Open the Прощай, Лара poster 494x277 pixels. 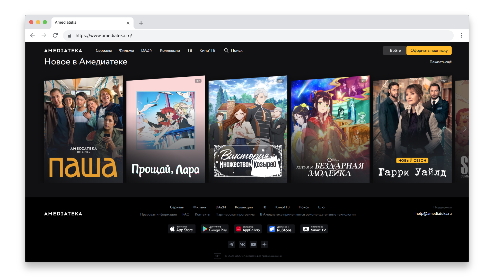166,129
